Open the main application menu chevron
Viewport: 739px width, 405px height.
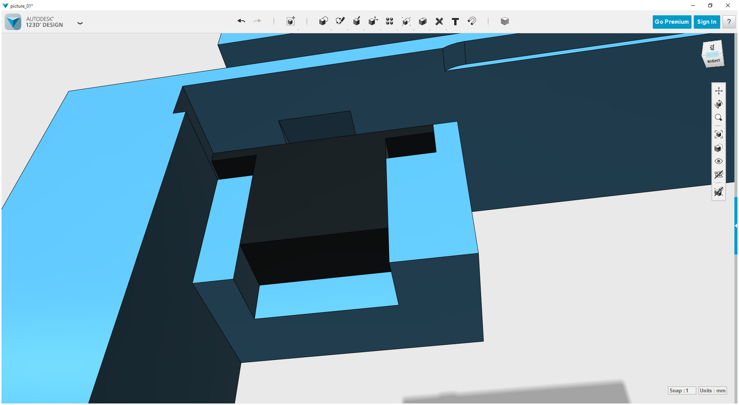(x=80, y=23)
